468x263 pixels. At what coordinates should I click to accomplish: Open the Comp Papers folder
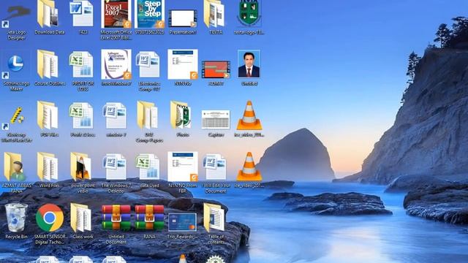point(149,122)
